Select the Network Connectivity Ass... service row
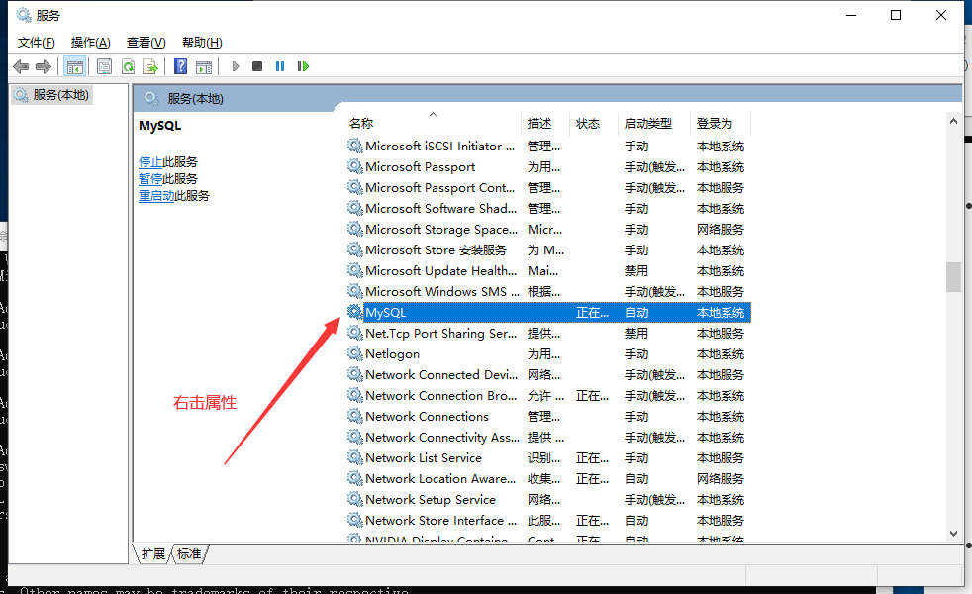This screenshot has width=972, height=594. pos(548,438)
